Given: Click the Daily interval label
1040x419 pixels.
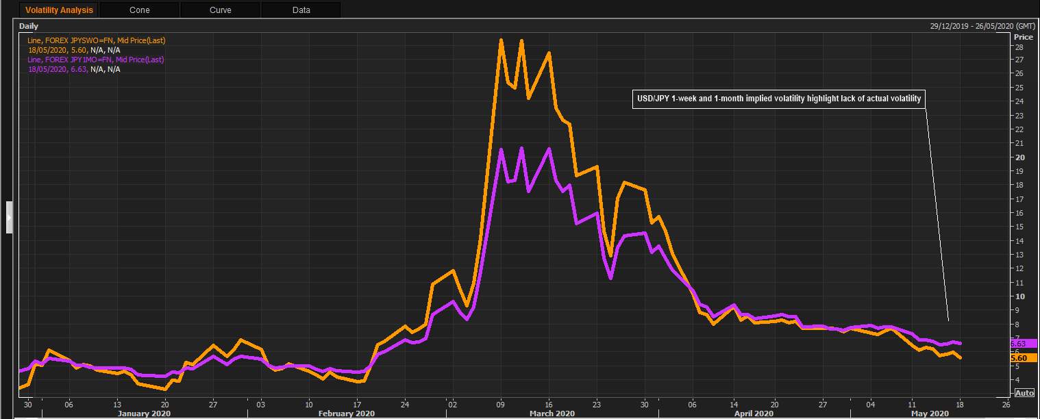Looking at the screenshot, I should point(29,26).
